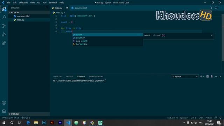Select the TERMINAL panel tab

pos(81,77)
